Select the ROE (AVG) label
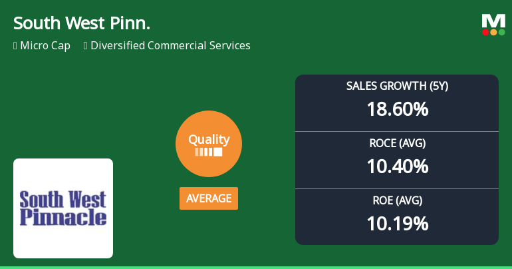Viewport: 512px width, 269px height. 398,200
